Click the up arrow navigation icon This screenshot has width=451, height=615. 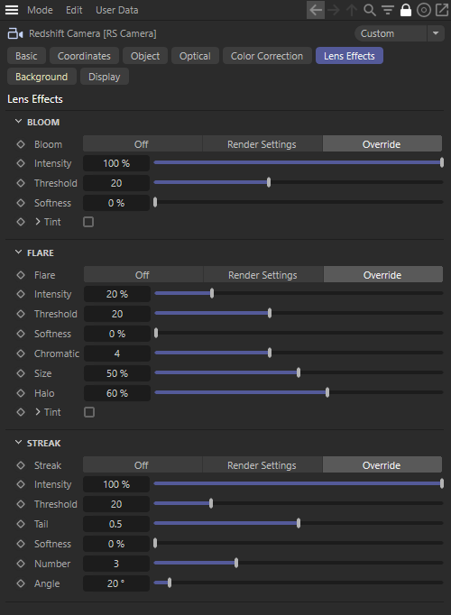(352, 10)
